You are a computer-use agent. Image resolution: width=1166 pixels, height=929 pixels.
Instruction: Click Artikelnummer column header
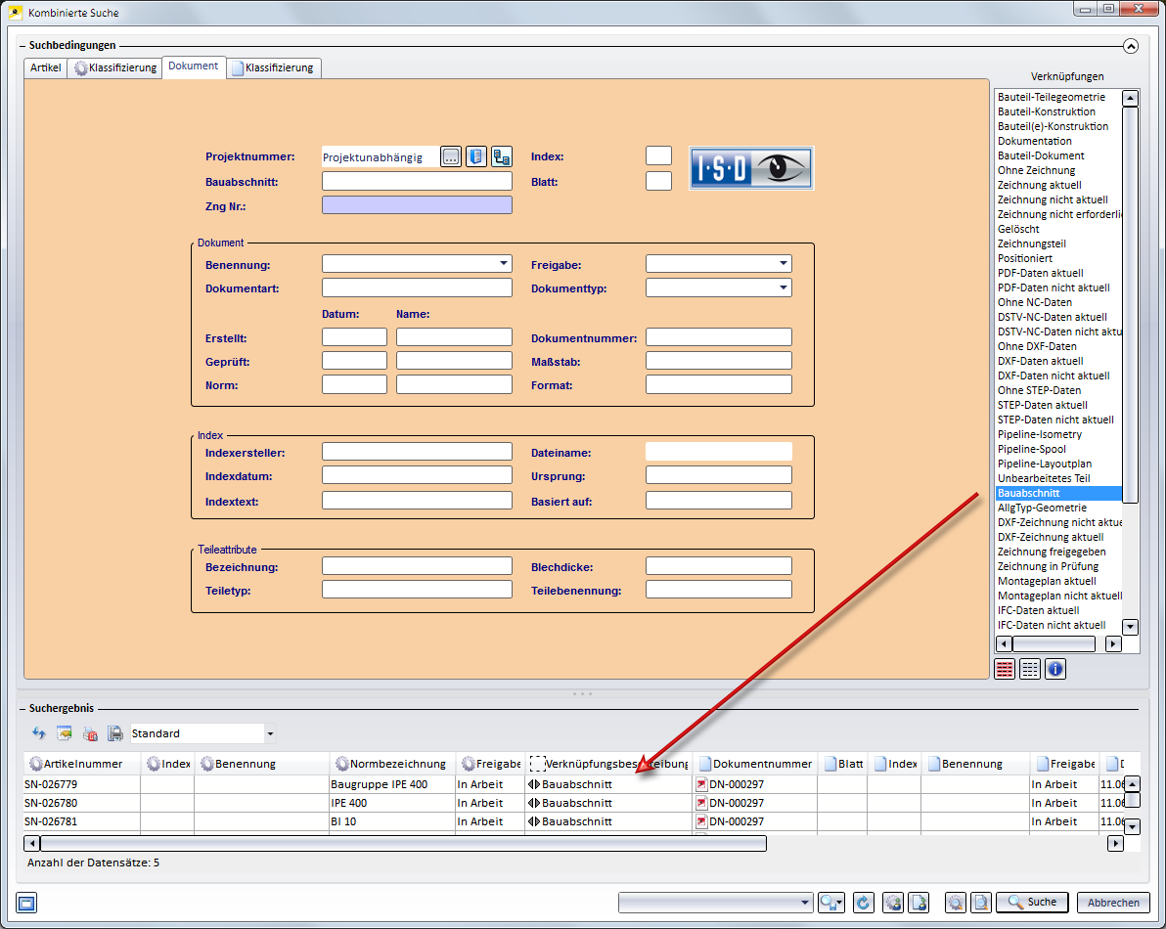pyautogui.click(x=82, y=764)
